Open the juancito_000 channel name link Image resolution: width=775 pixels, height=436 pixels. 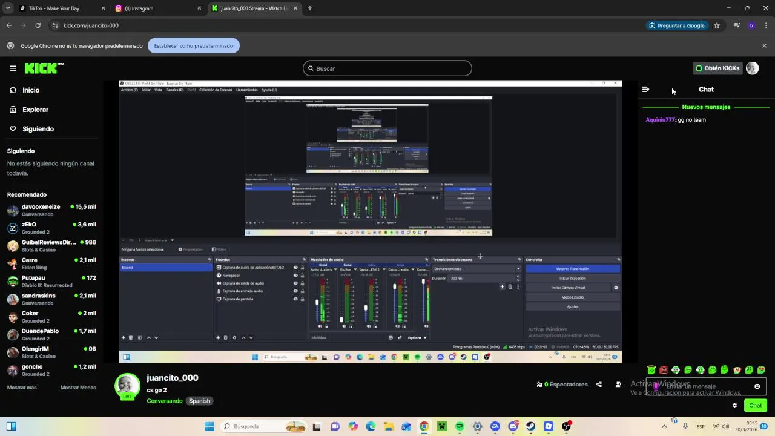click(173, 378)
